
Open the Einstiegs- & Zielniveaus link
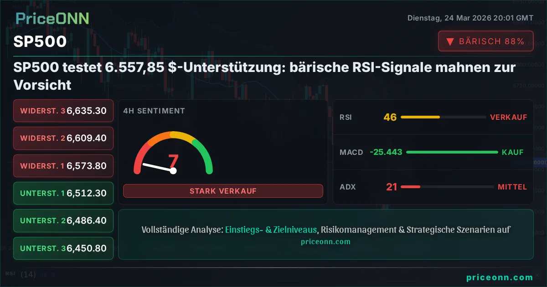[x=271, y=230]
